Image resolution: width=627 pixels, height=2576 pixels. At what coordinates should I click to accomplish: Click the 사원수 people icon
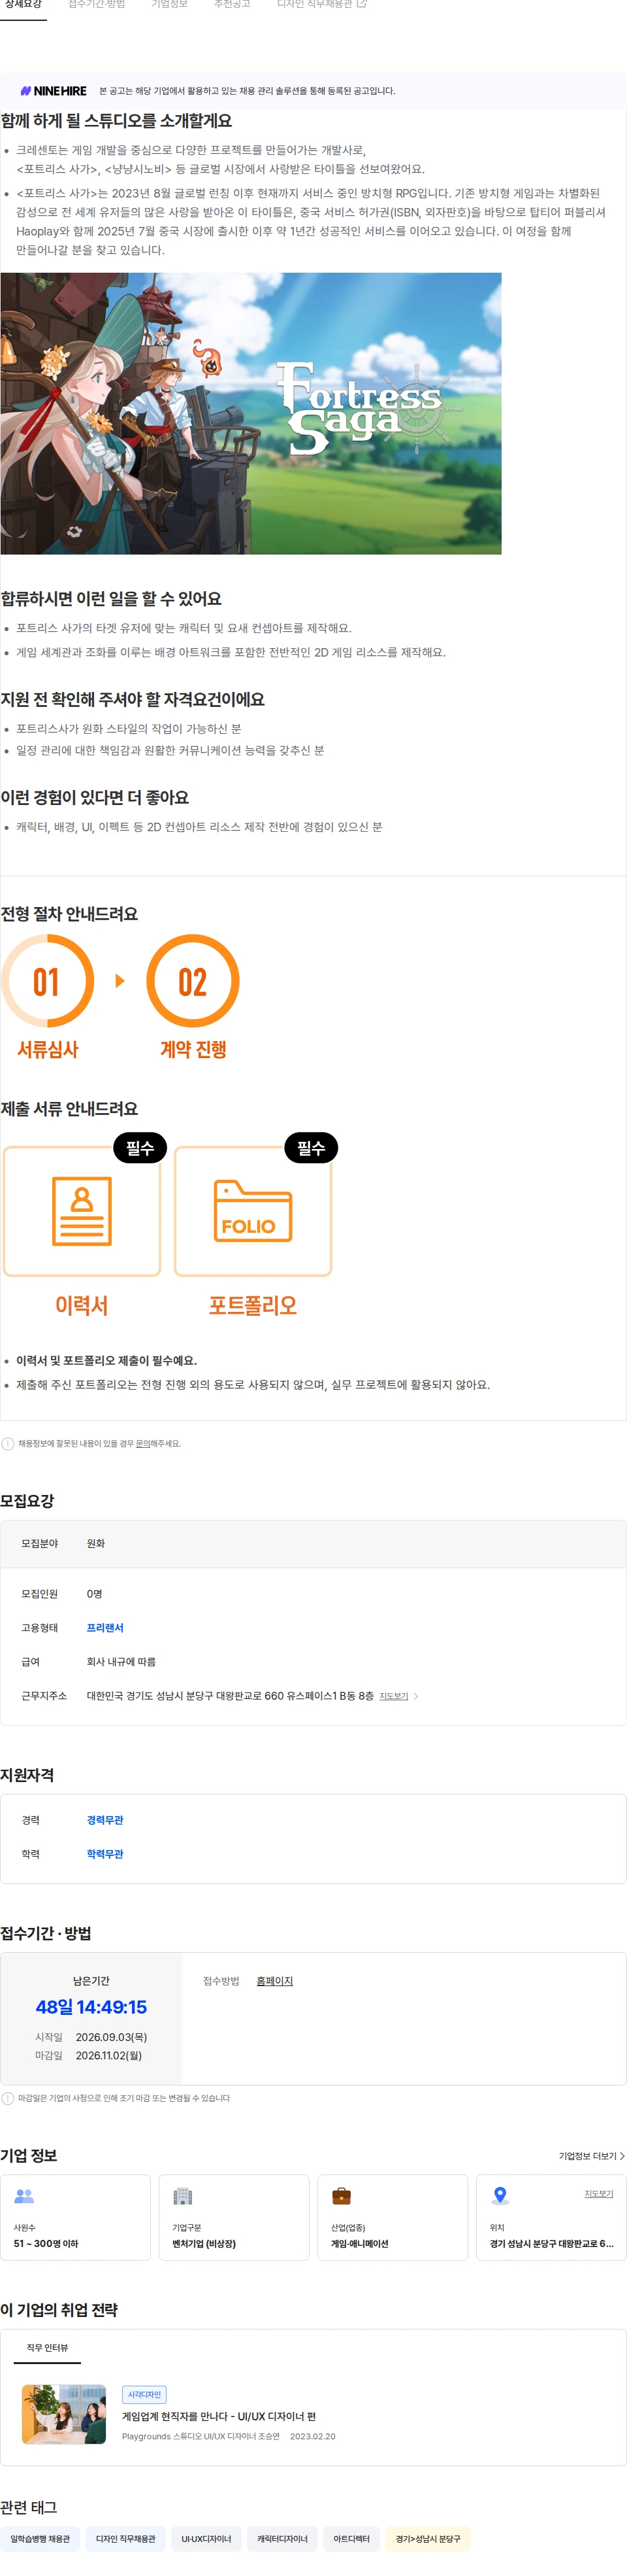(x=24, y=2196)
